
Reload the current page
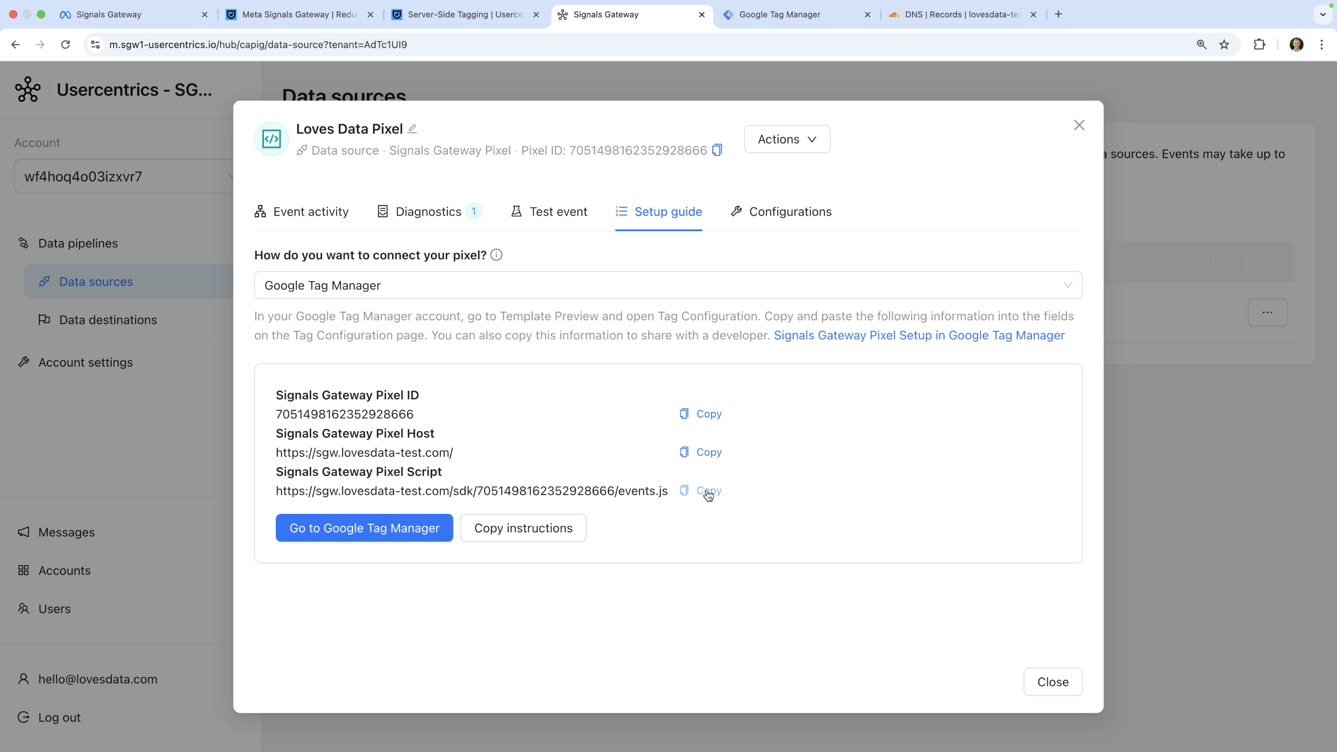pos(65,45)
